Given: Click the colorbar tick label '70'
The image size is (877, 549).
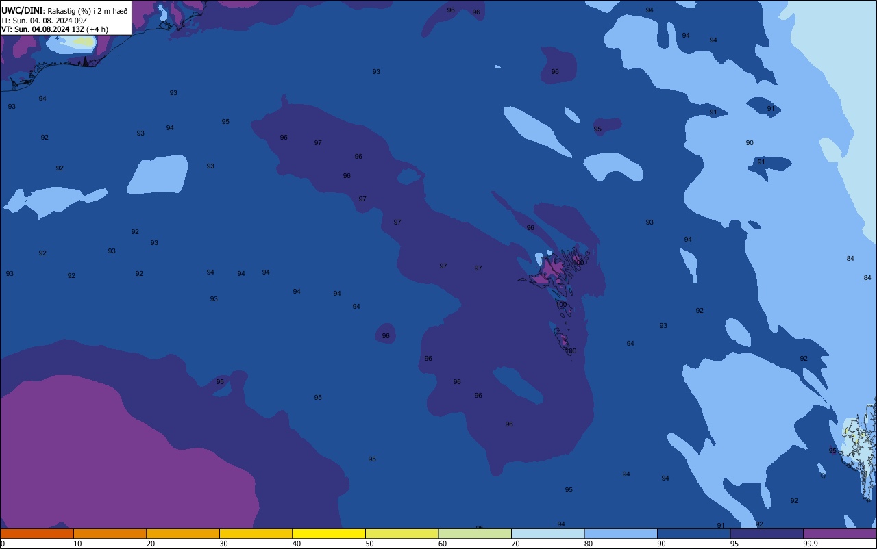Looking at the screenshot, I should click(x=515, y=544).
